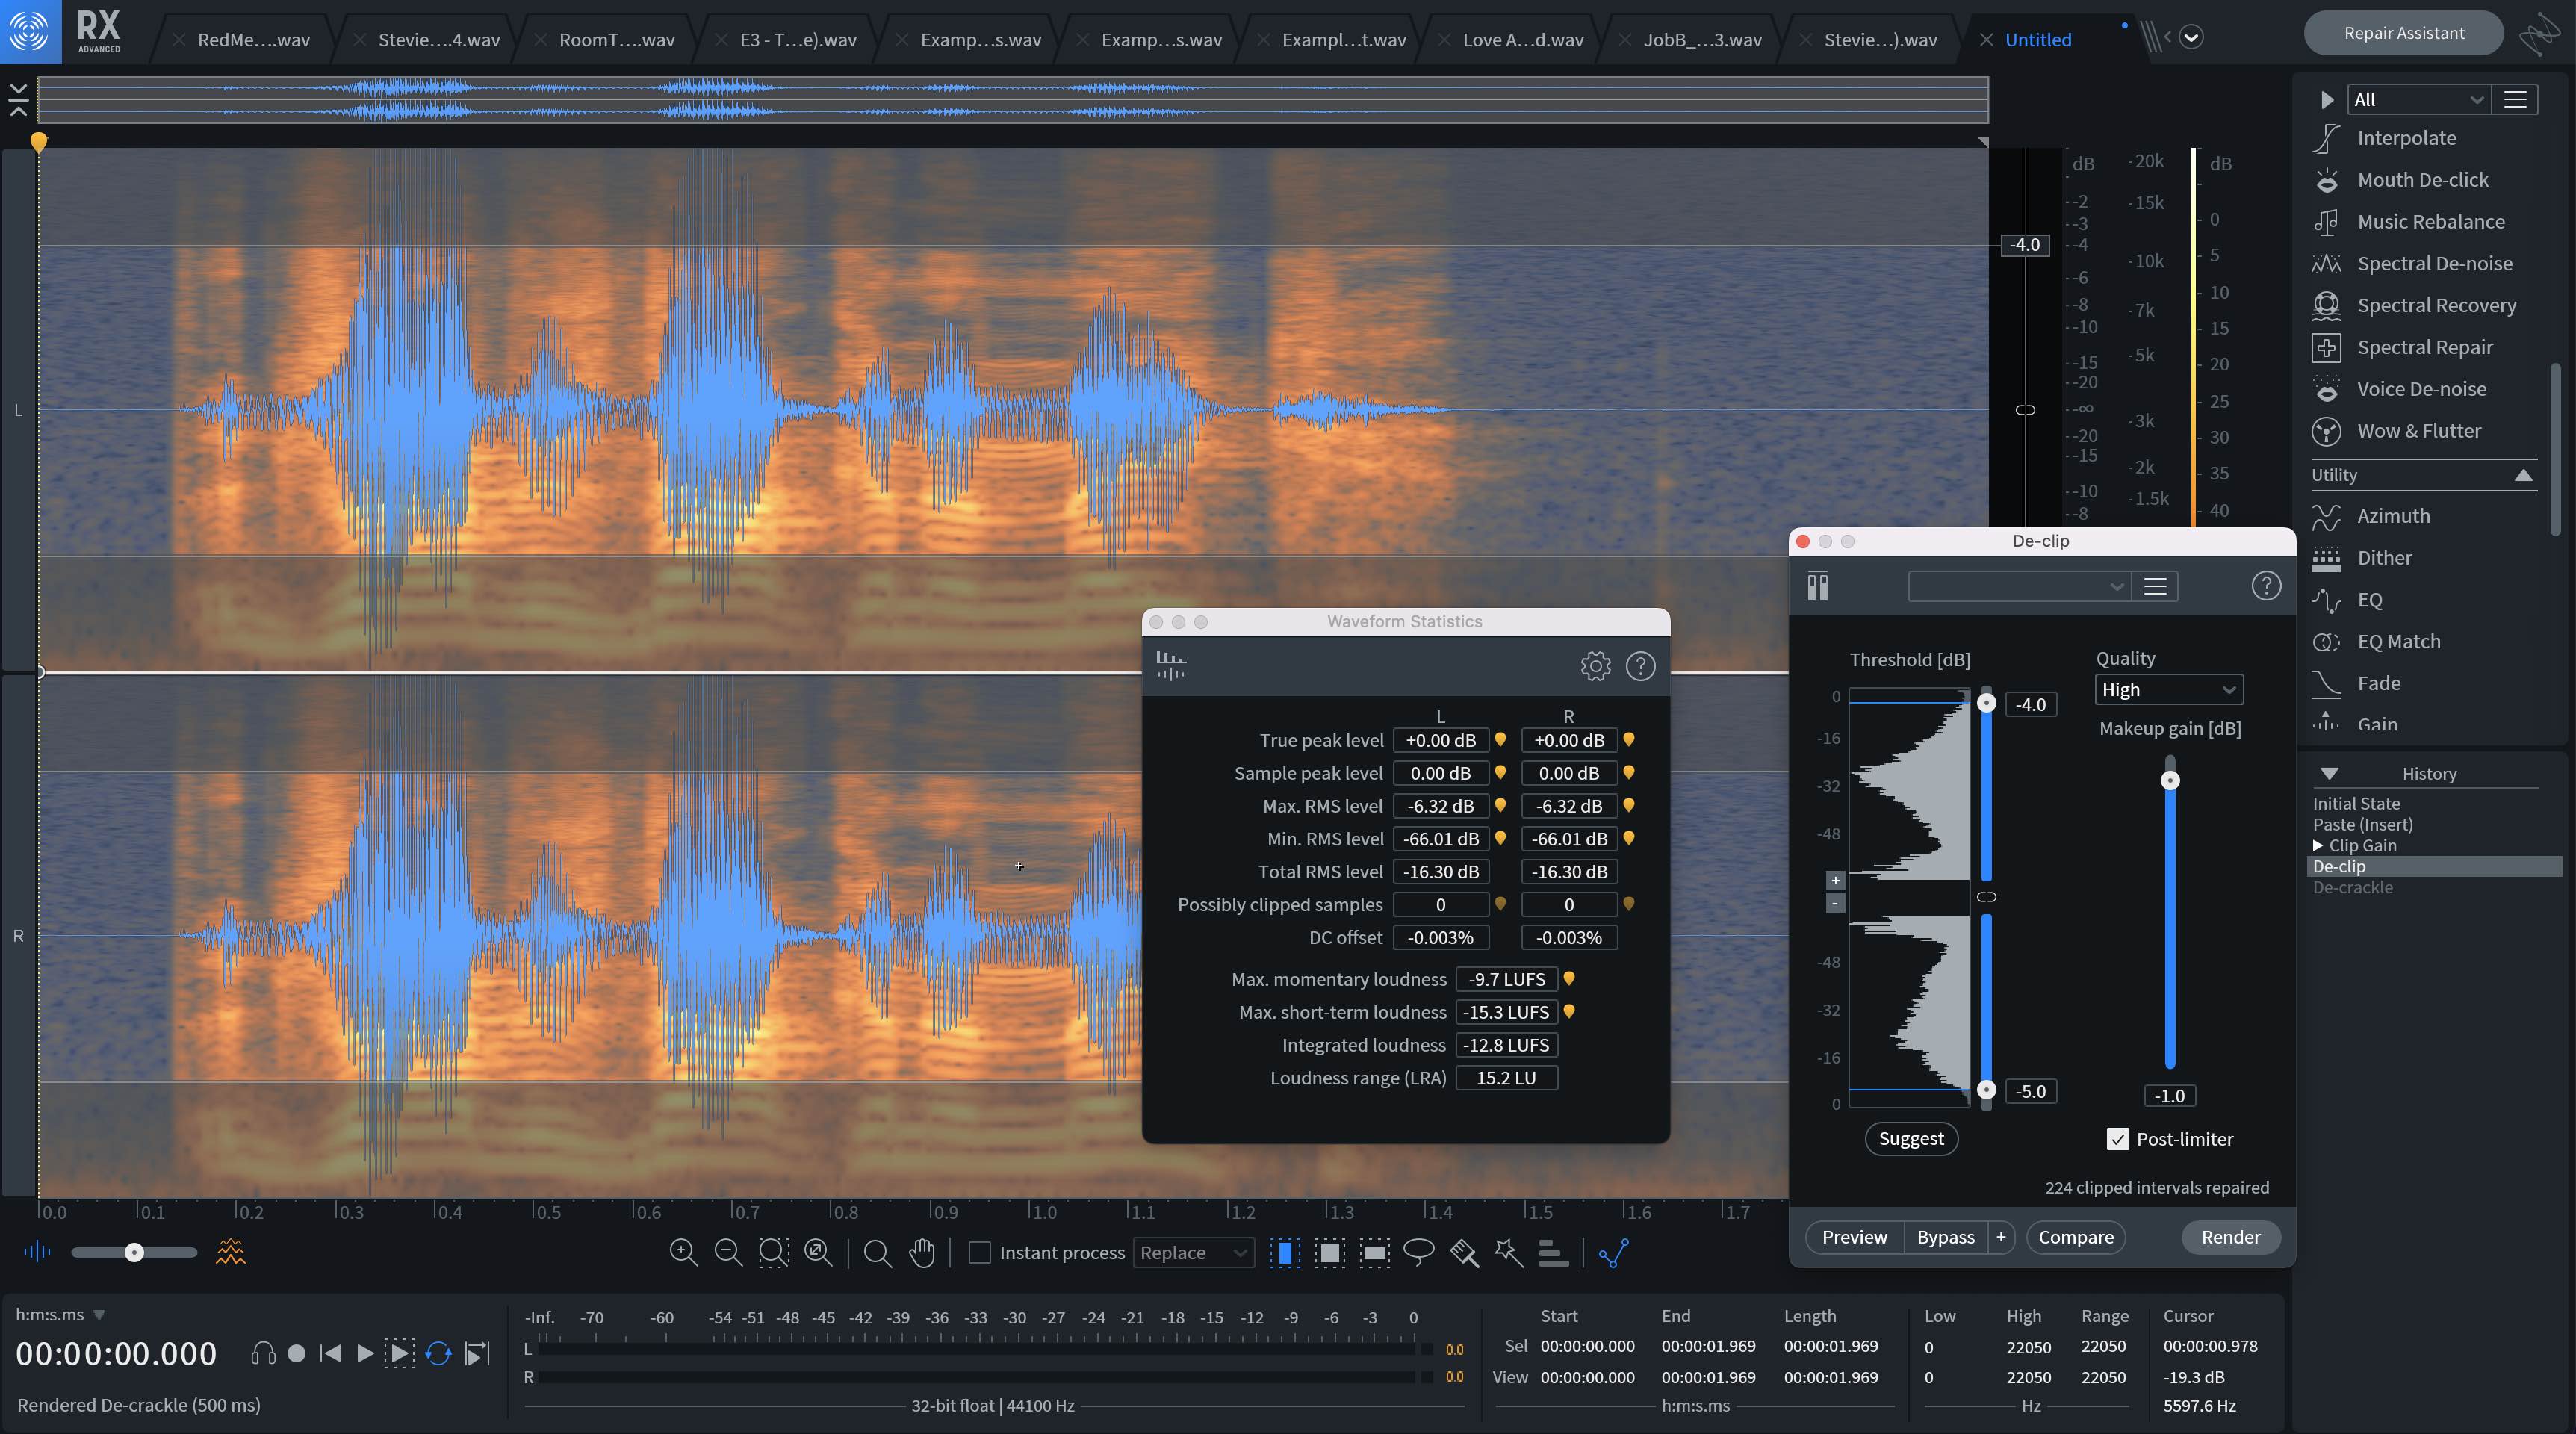Open Waveform Statistics help icon

click(x=1640, y=666)
